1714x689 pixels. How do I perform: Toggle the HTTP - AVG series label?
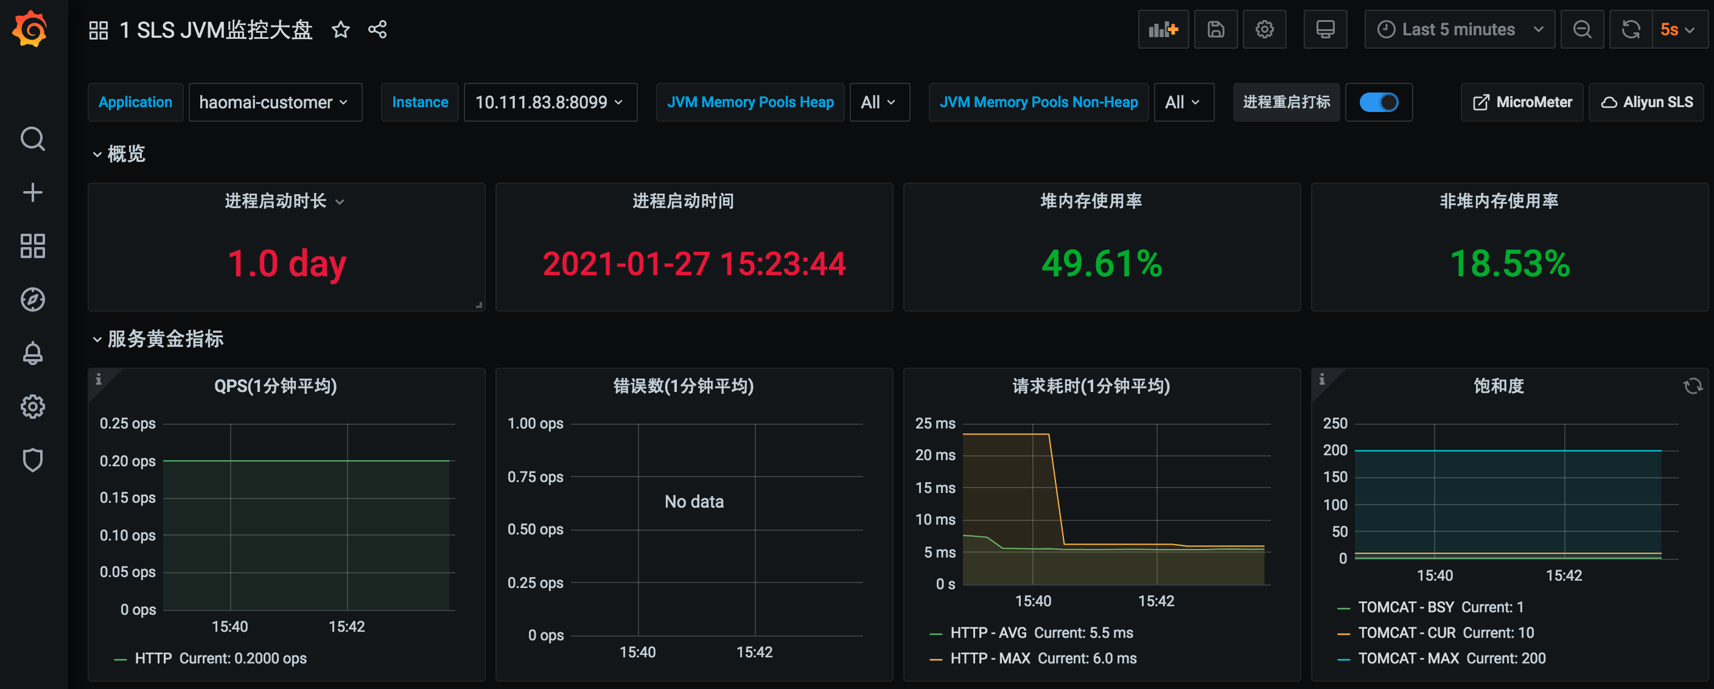988,633
